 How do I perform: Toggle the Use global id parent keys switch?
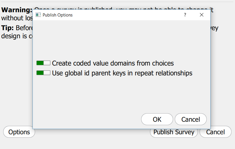coord(43,73)
